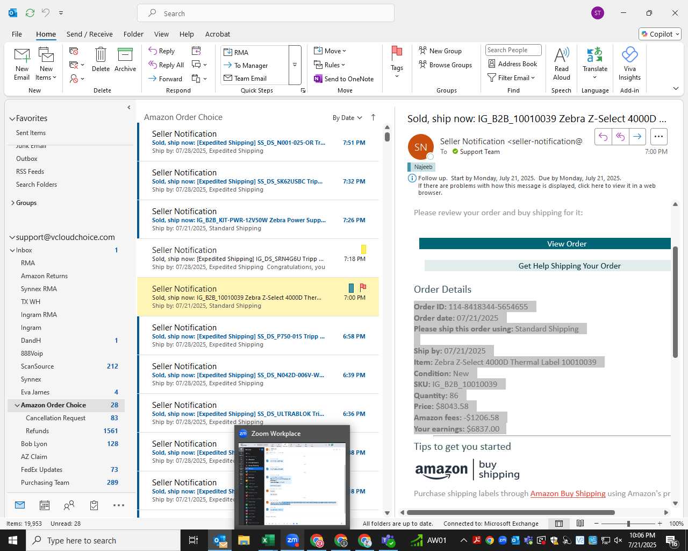This screenshot has height=551, width=688.
Task: Click the Excel icon in taskbar
Action: pyautogui.click(x=268, y=540)
